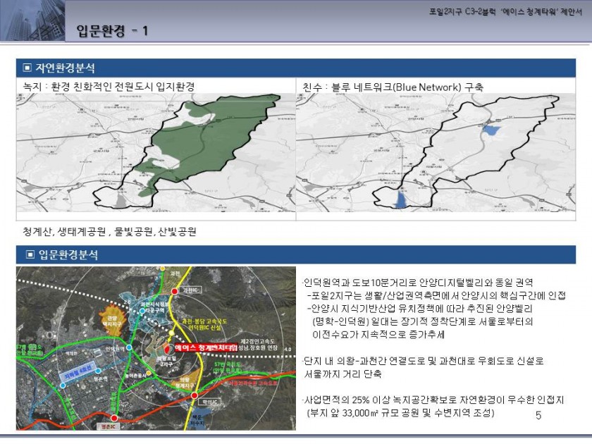592x444 pixels.
Task: Click the square bullet before 자연환경분석
Action: click(27, 68)
